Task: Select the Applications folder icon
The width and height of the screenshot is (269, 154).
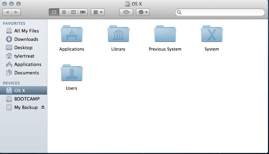Action: [x=72, y=34]
